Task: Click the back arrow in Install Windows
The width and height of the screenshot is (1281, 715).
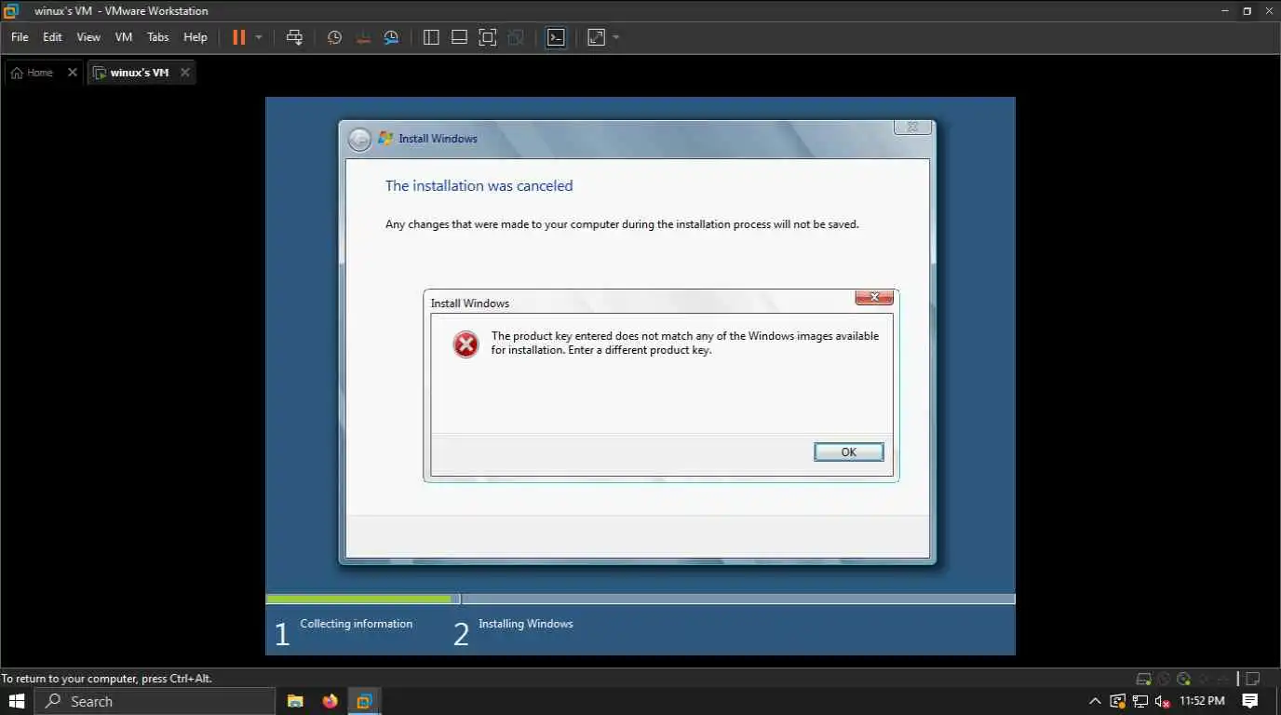Action: 359,140
